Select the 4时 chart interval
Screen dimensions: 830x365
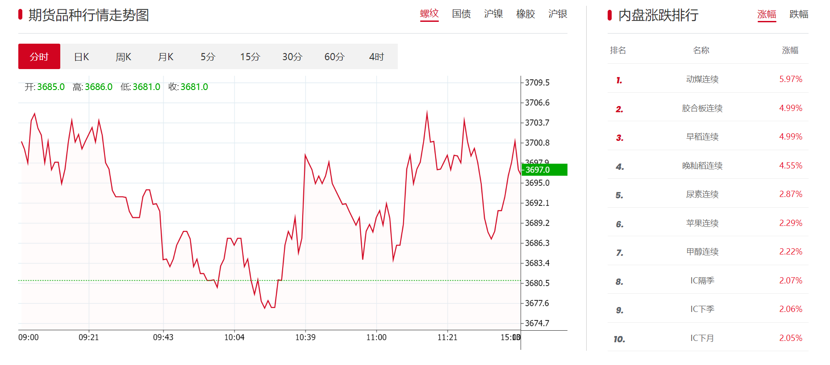coord(376,57)
